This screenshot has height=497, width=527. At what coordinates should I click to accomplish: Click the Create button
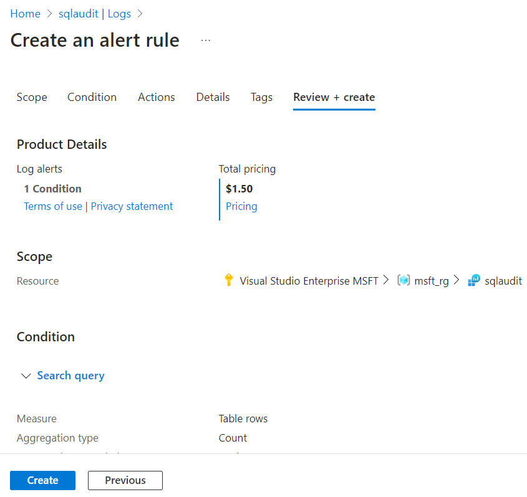[x=42, y=480]
